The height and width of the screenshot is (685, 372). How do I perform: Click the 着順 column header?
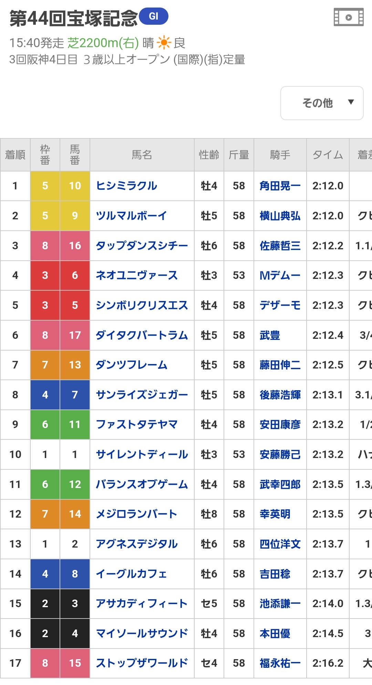click(15, 155)
